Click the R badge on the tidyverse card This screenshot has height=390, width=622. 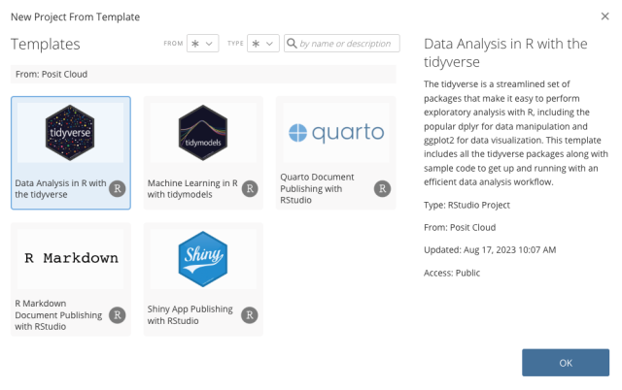pyautogui.click(x=118, y=189)
